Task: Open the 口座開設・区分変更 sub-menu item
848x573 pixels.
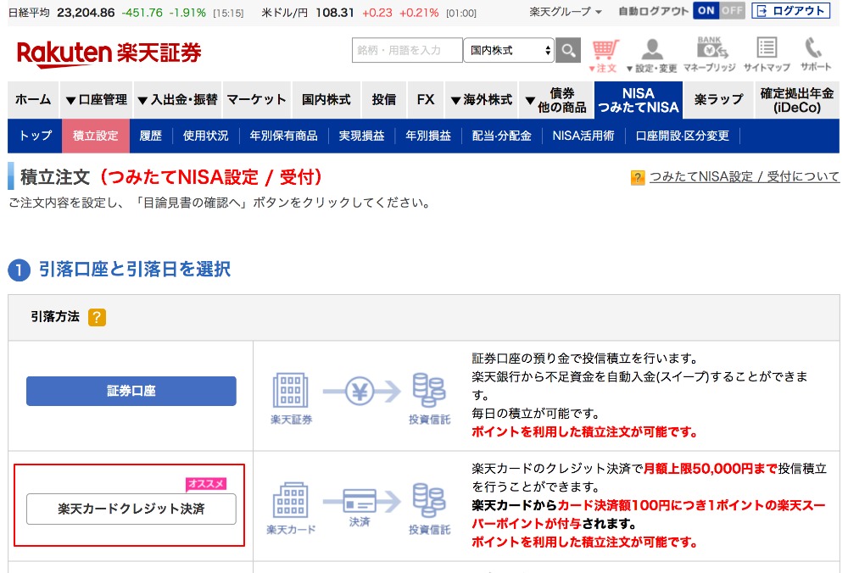Action: tap(682, 136)
